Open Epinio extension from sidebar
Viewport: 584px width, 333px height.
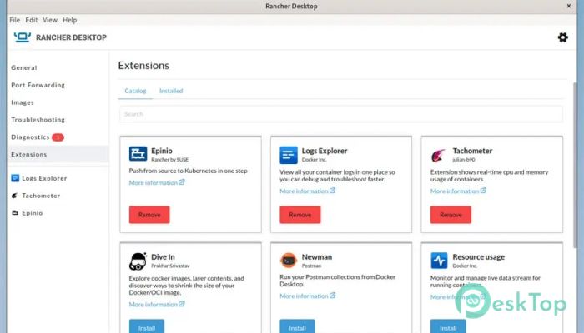(32, 213)
